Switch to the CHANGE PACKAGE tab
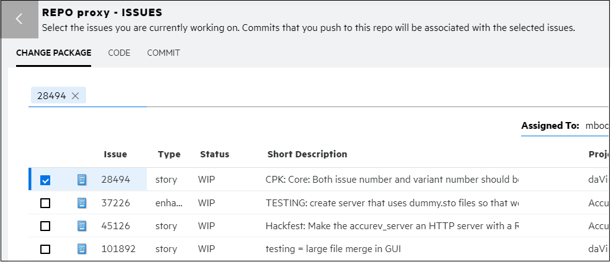Viewport: 611px width, 262px height. tap(54, 53)
